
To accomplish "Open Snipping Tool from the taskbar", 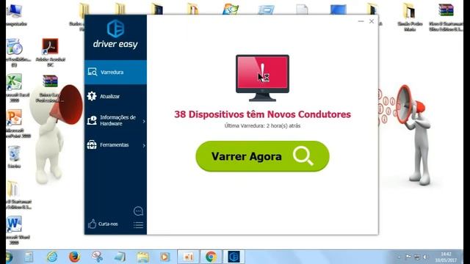I will coord(97,257).
